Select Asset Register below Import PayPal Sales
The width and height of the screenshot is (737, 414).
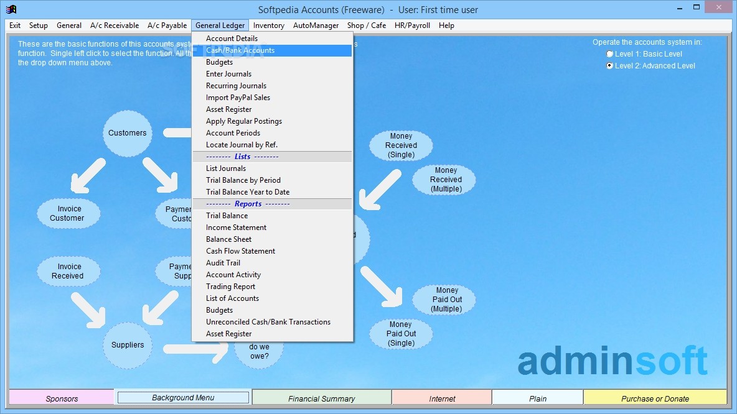point(272,109)
